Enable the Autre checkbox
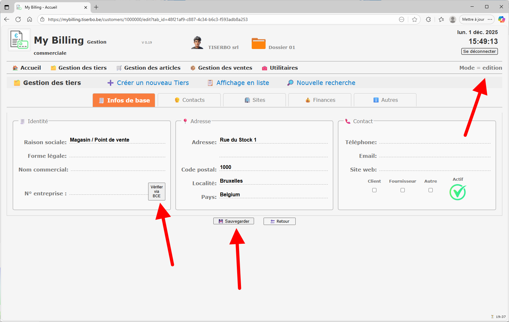 pyautogui.click(x=430, y=190)
